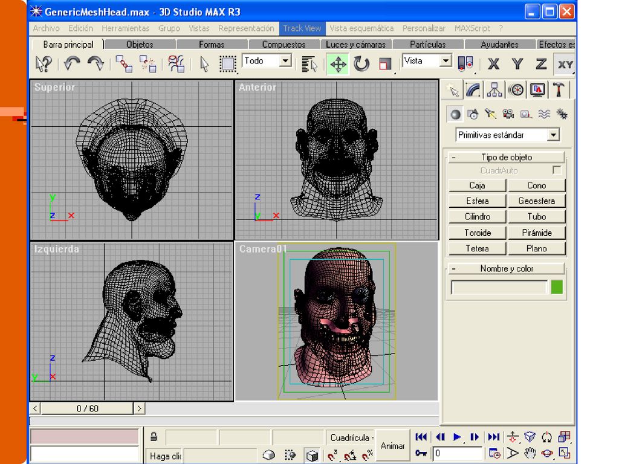Open the Motion command panel
This screenshot has width=619, height=464.
[x=516, y=91]
